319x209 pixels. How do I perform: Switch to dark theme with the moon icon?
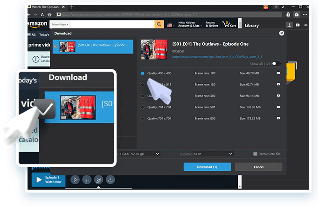283,7
